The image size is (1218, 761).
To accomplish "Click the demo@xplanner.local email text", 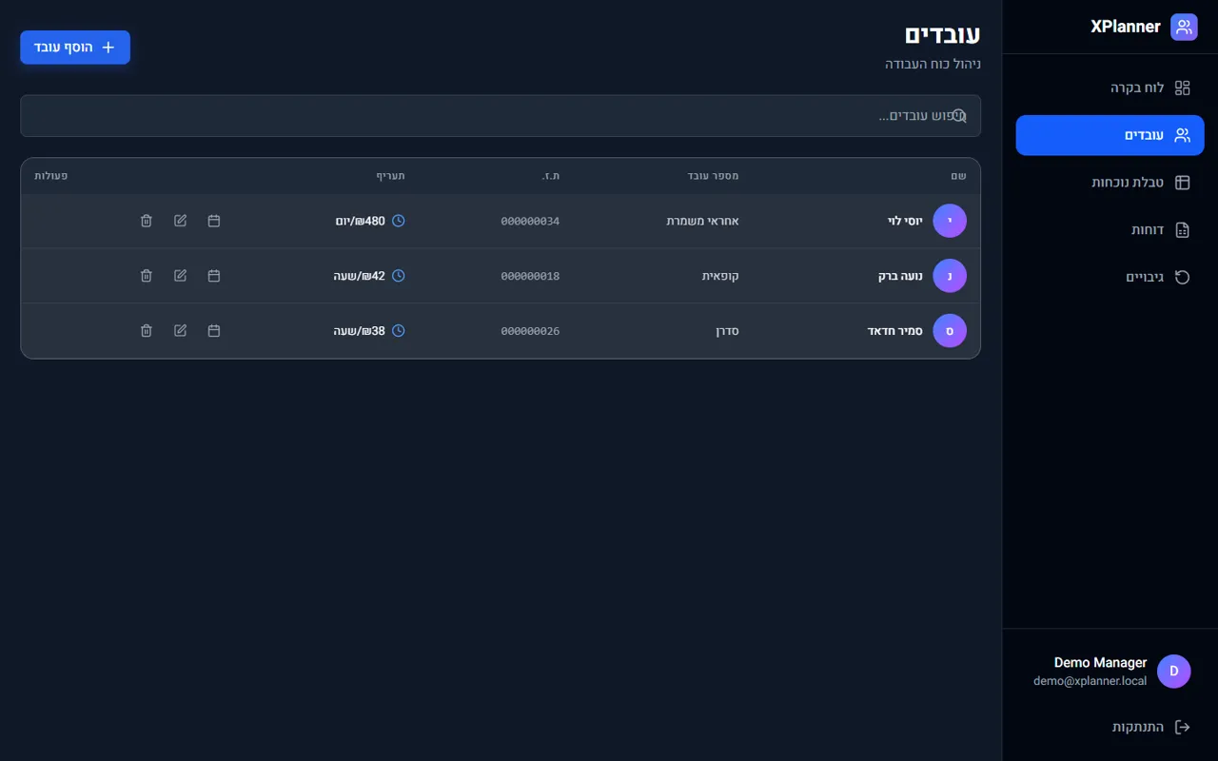I will (x=1090, y=681).
